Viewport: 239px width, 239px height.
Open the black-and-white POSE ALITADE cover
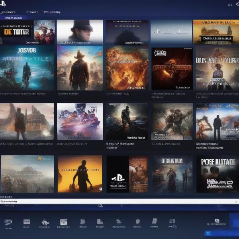[217, 174]
